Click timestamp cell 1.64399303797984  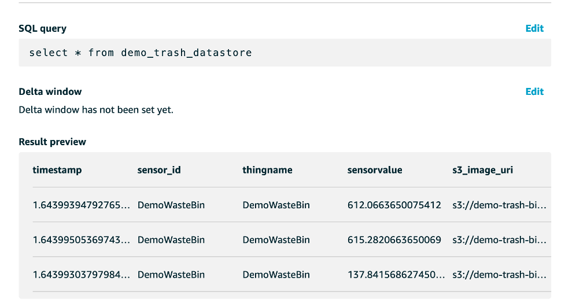point(81,274)
